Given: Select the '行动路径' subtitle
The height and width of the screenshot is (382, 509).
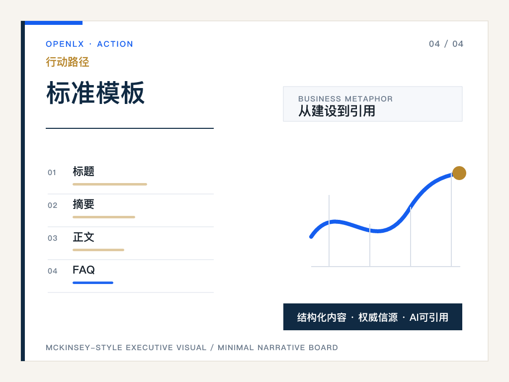Looking at the screenshot, I should [x=68, y=62].
